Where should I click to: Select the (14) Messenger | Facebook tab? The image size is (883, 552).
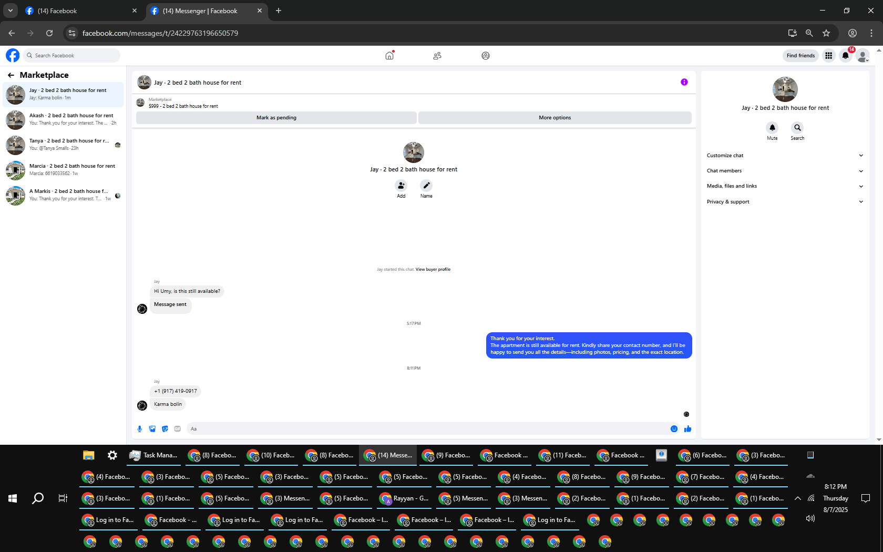click(x=207, y=11)
